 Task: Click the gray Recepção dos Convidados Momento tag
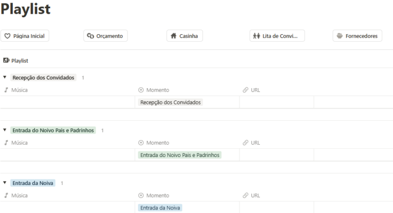pyautogui.click(x=170, y=102)
